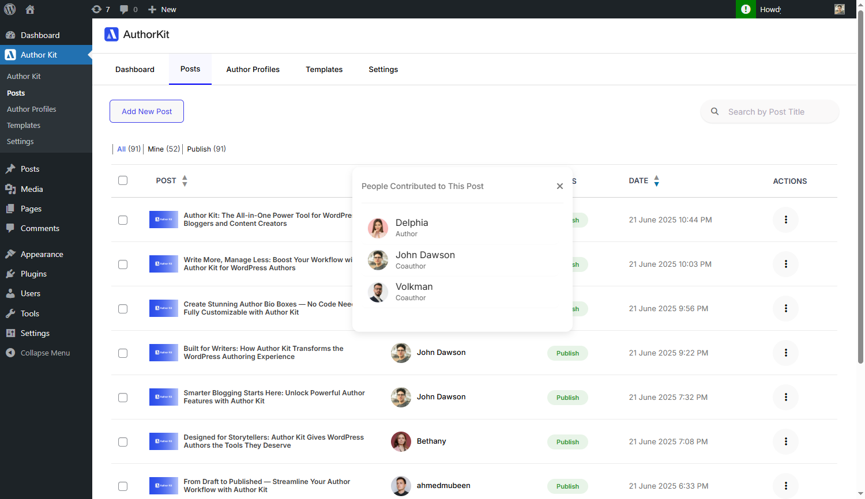Open Pages in the sidebar
Viewport: 865px width, 499px height.
tap(46, 209)
